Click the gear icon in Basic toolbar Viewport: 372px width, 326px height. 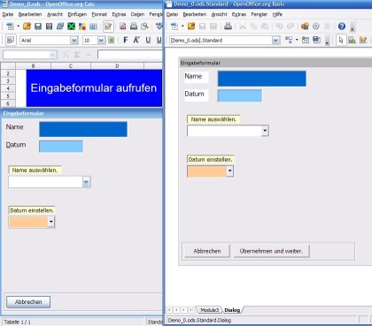pos(316,27)
